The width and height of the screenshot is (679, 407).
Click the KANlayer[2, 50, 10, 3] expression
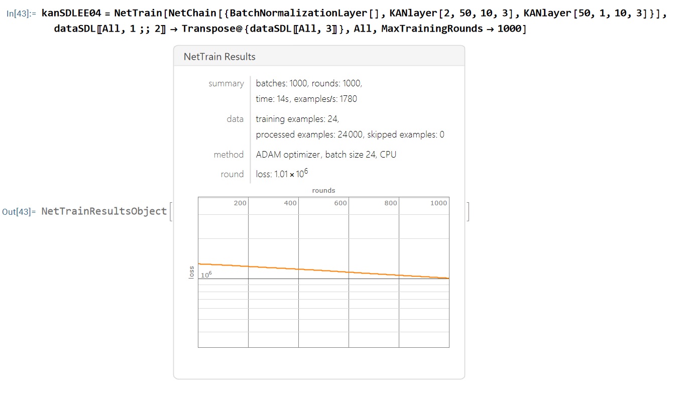click(451, 14)
